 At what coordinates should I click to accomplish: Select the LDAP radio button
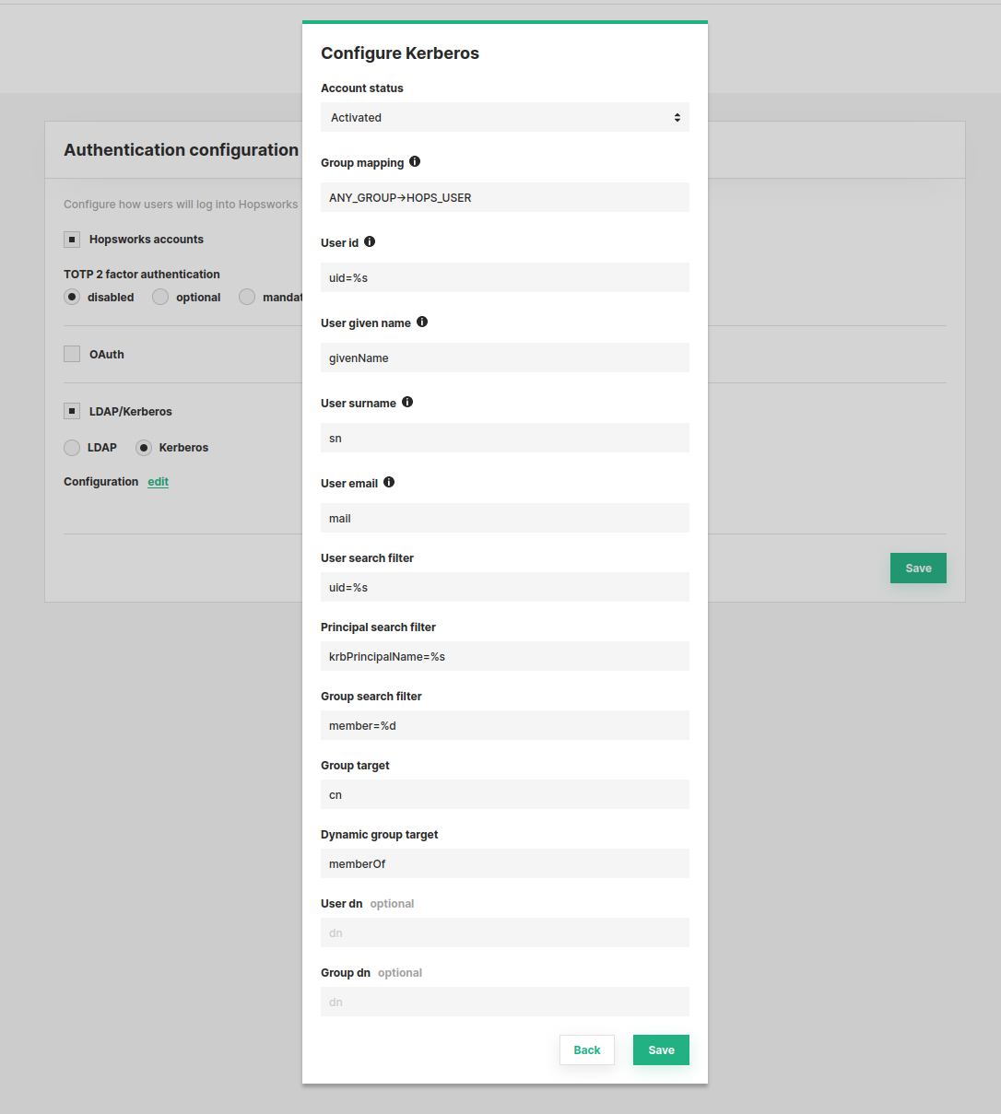click(72, 447)
